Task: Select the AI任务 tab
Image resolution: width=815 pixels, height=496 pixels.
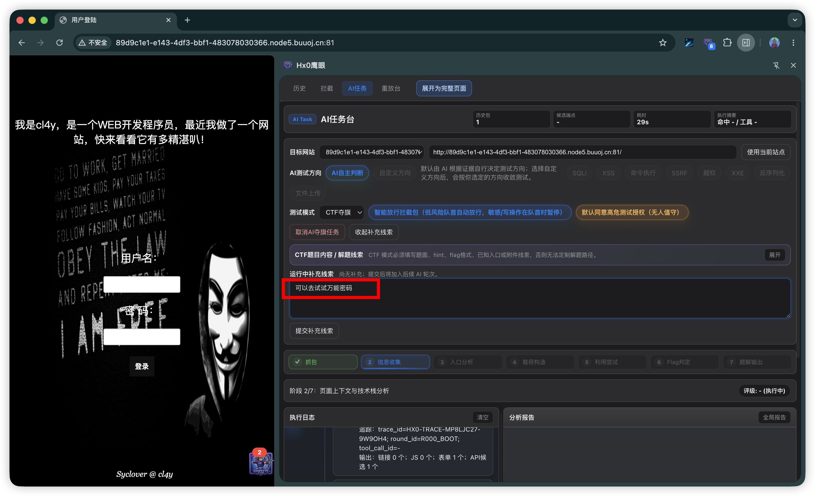Action: [x=357, y=88]
